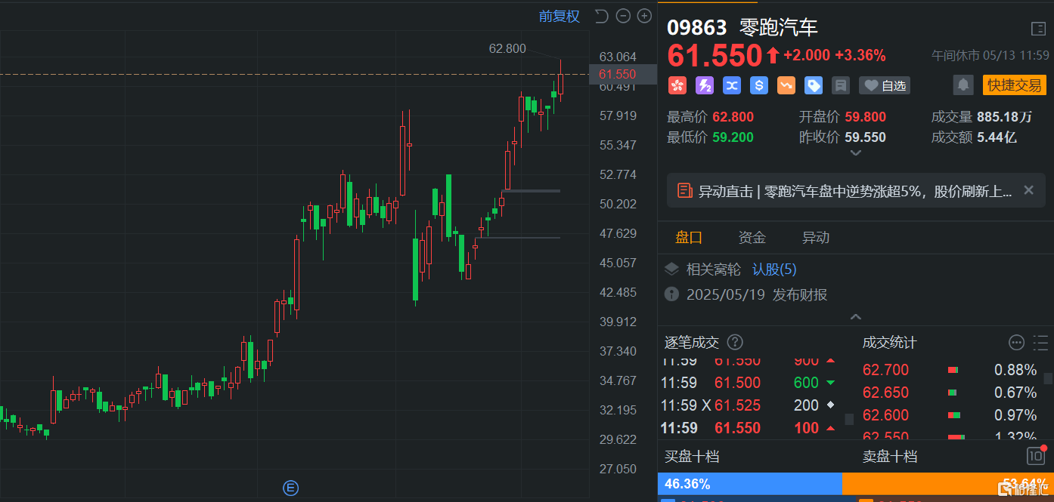Click the blue crossed-arrows icon
The width and height of the screenshot is (1054, 502).
click(732, 85)
